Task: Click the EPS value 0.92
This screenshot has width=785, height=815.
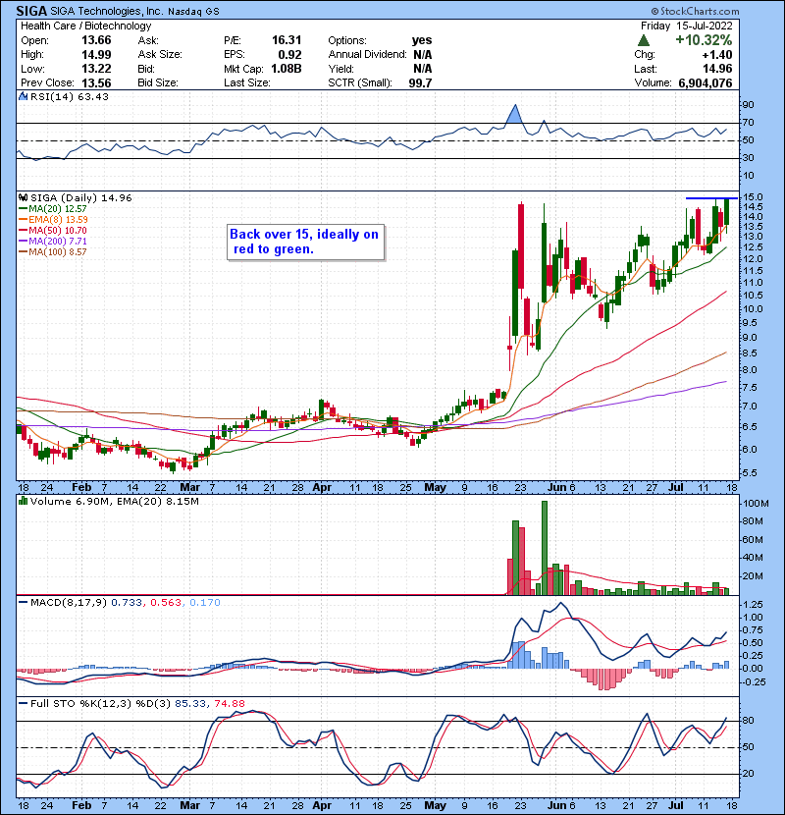Action: pyautogui.click(x=289, y=55)
